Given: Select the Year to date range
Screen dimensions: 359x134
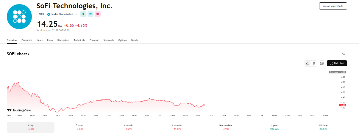Looking at the screenshot, I should click(x=226, y=127).
